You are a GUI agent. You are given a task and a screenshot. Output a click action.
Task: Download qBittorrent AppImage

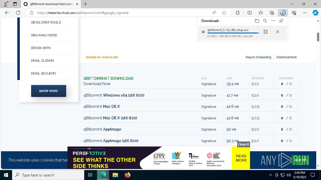102,129
